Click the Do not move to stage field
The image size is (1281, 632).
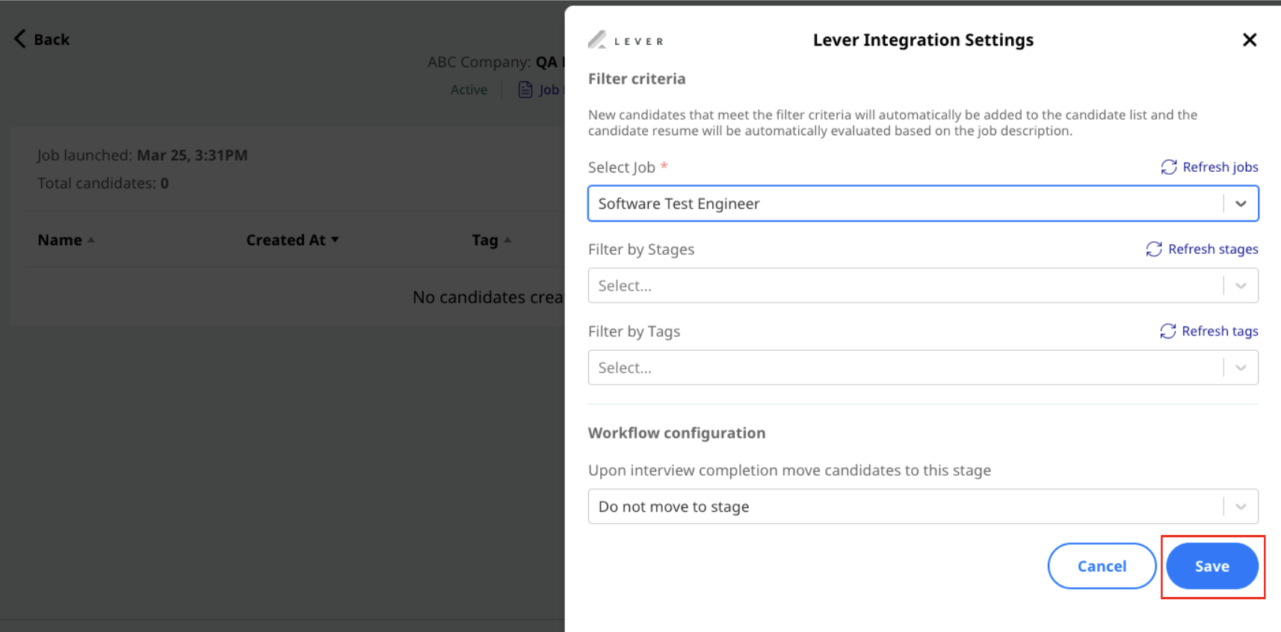(923, 507)
